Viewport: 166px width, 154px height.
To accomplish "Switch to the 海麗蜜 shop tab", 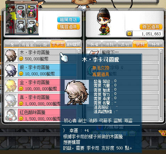I will 27,45.
